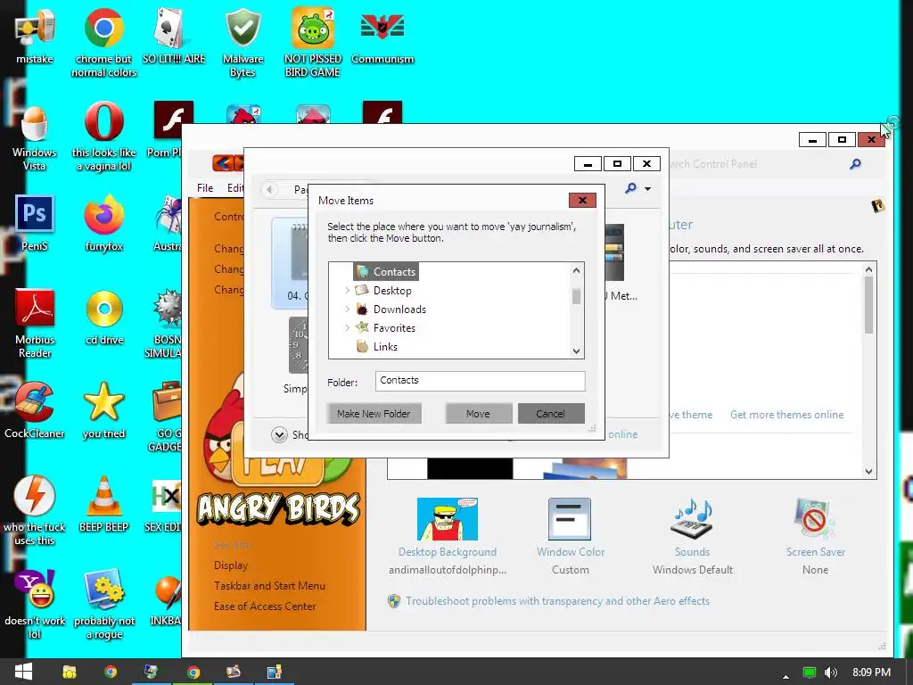Image resolution: width=913 pixels, height=685 pixels.
Task: Select the Downloads folder row in the tree
Action: click(391, 309)
